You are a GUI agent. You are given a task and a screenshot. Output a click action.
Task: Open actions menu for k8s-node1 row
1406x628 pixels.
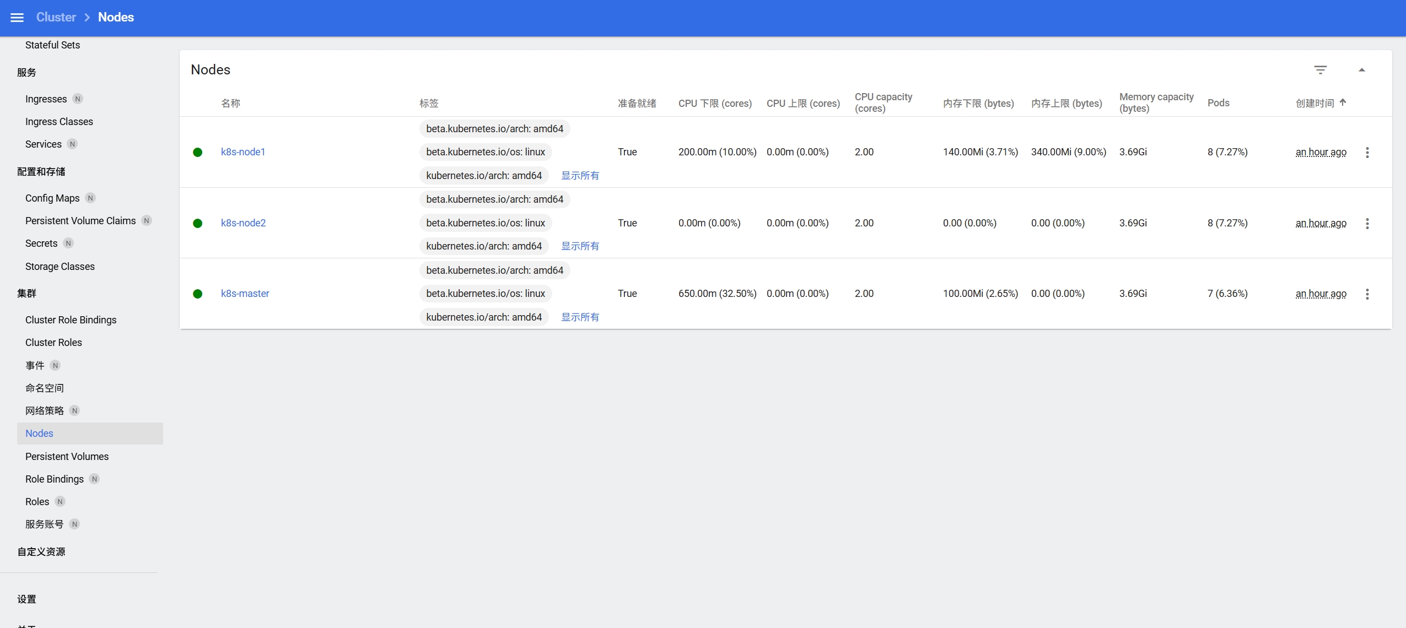[1367, 153]
